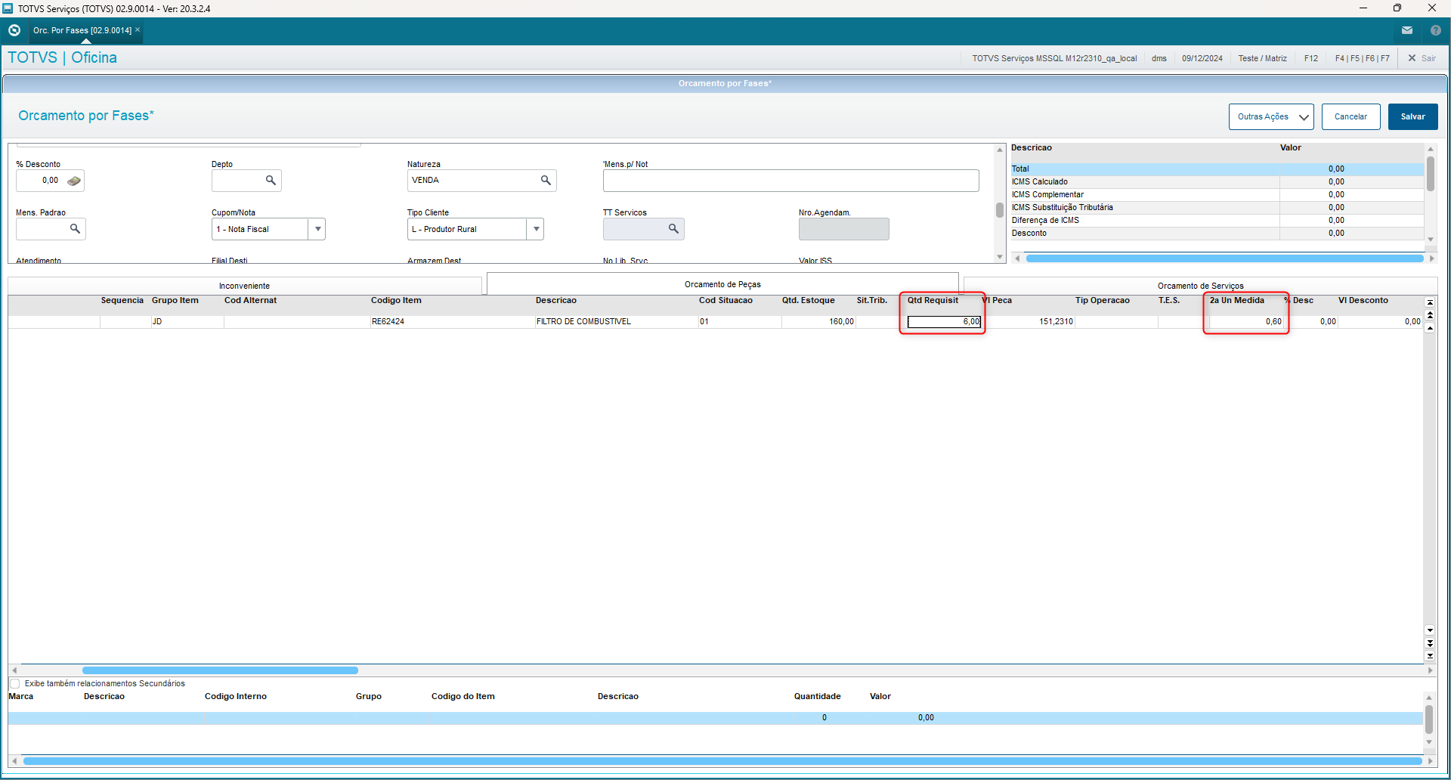Expand the Tipo Cliente dropdown
This screenshot has height=780, width=1451.
pos(536,229)
